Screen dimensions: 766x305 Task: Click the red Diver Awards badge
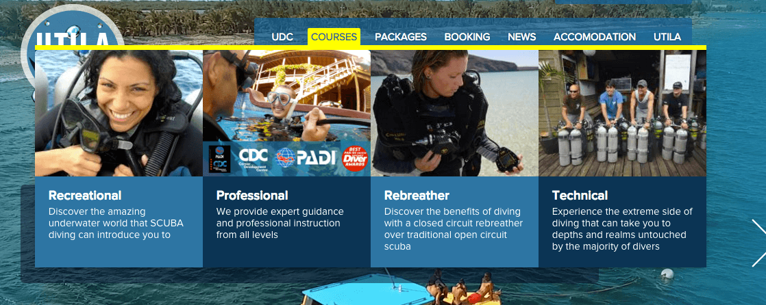tap(355, 159)
